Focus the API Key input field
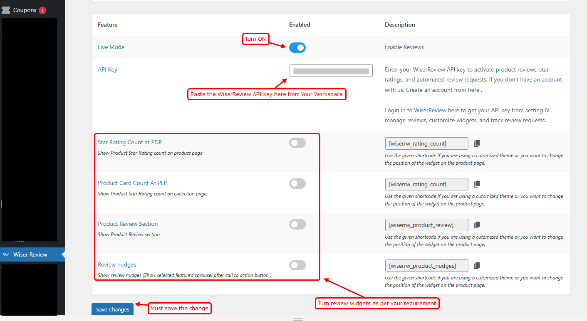The height and width of the screenshot is (321, 587). click(x=331, y=71)
